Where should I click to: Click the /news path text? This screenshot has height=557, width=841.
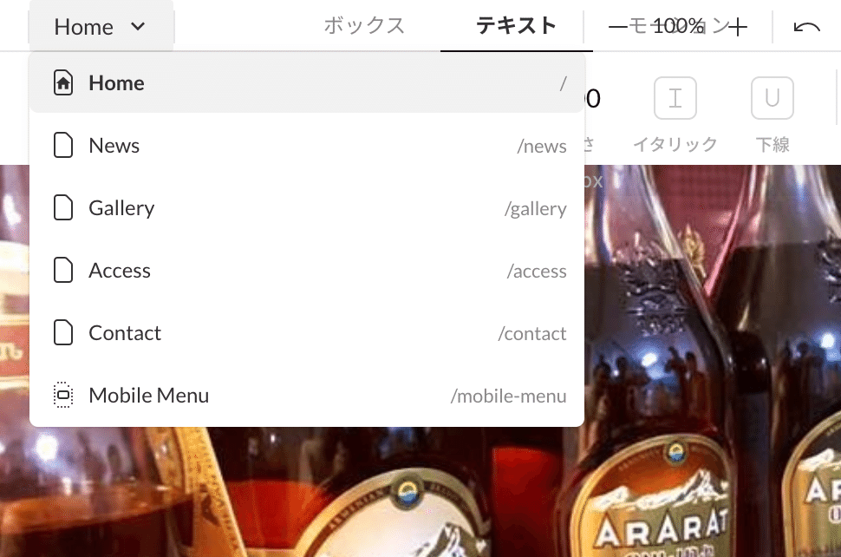tap(542, 146)
